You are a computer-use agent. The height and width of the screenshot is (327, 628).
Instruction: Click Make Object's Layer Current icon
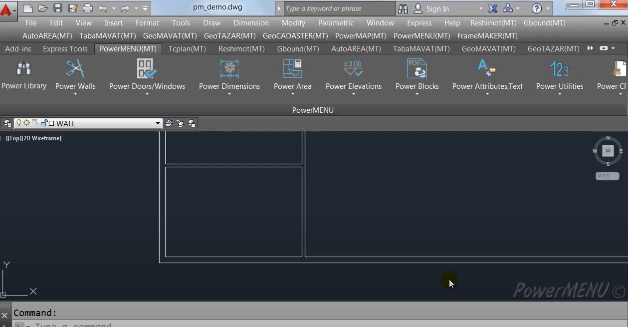[x=169, y=123]
